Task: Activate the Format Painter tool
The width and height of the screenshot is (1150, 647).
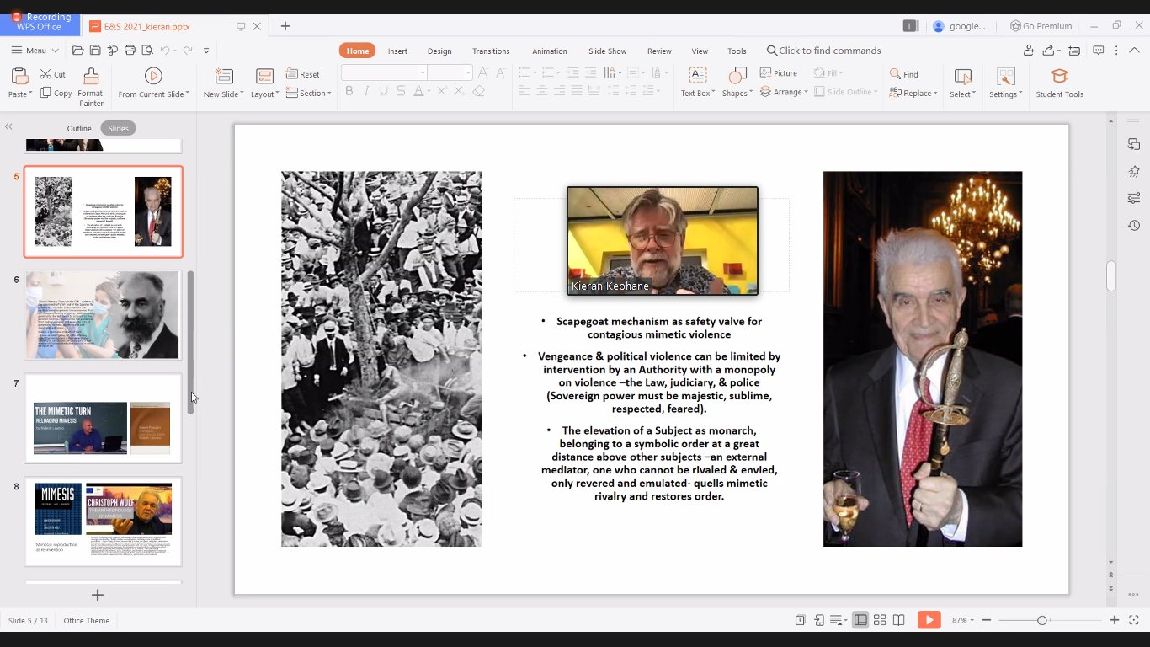Action: click(x=91, y=87)
